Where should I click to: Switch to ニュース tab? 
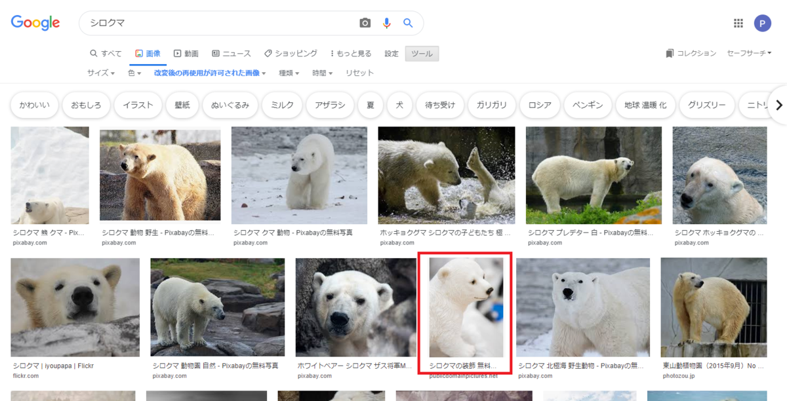(x=232, y=54)
